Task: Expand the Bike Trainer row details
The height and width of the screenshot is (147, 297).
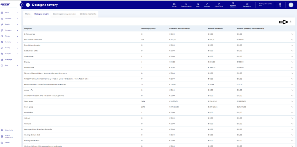Action: pos(292,39)
